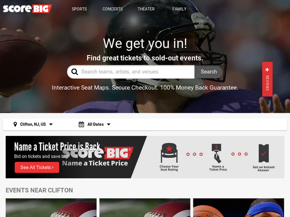Open the first football event thumbnail

coord(51,207)
